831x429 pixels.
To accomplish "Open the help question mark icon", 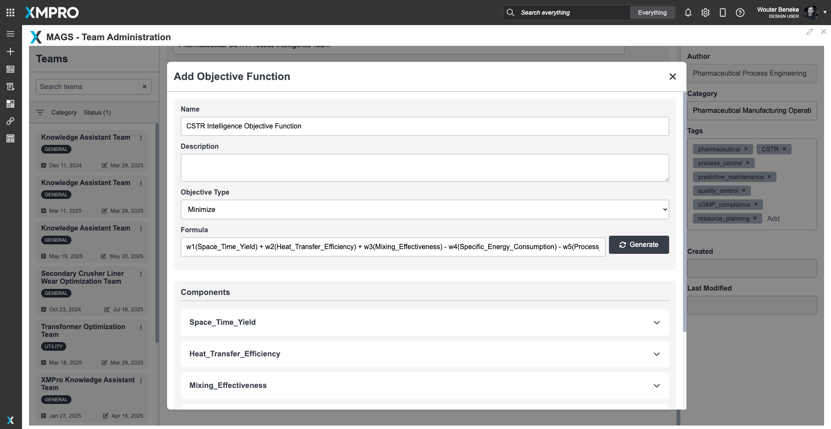I will [740, 13].
